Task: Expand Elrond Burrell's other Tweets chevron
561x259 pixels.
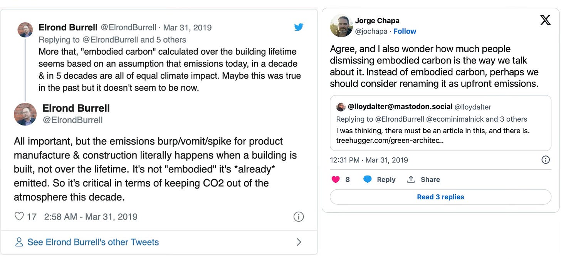Action: tap(299, 242)
